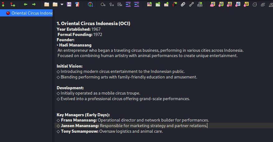Apply numbered list formatting
The width and height of the screenshot is (273, 142).
(111, 4)
